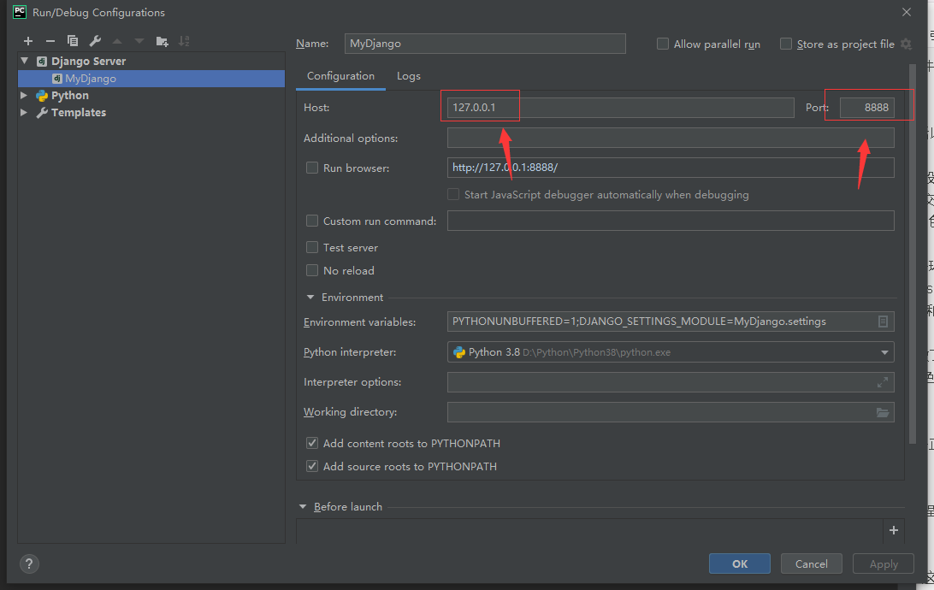
Task: Click the Name input field
Action: pos(485,44)
